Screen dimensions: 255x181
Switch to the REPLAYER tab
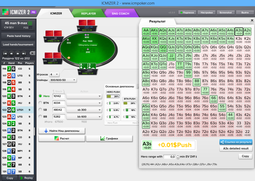pyautogui.click(x=89, y=14)
